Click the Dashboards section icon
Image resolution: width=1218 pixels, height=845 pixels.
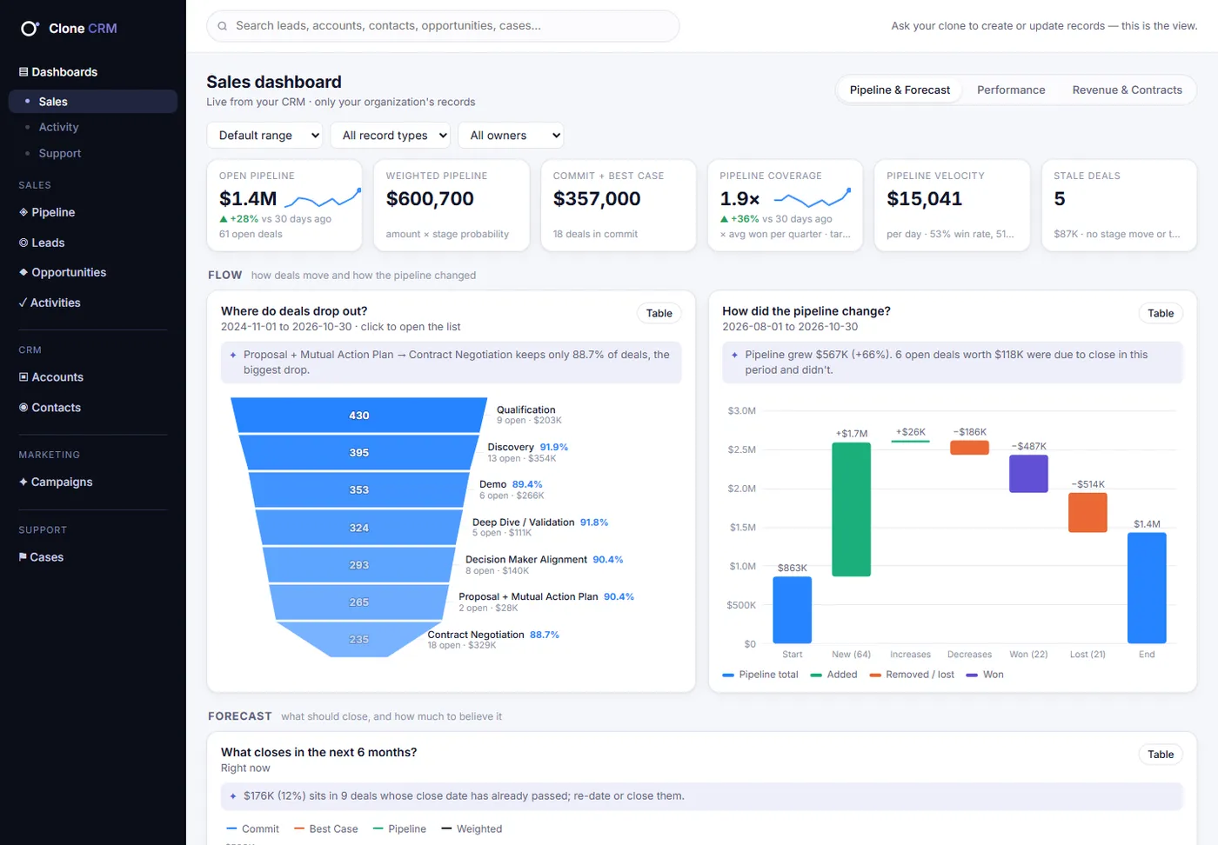(23, 72)
